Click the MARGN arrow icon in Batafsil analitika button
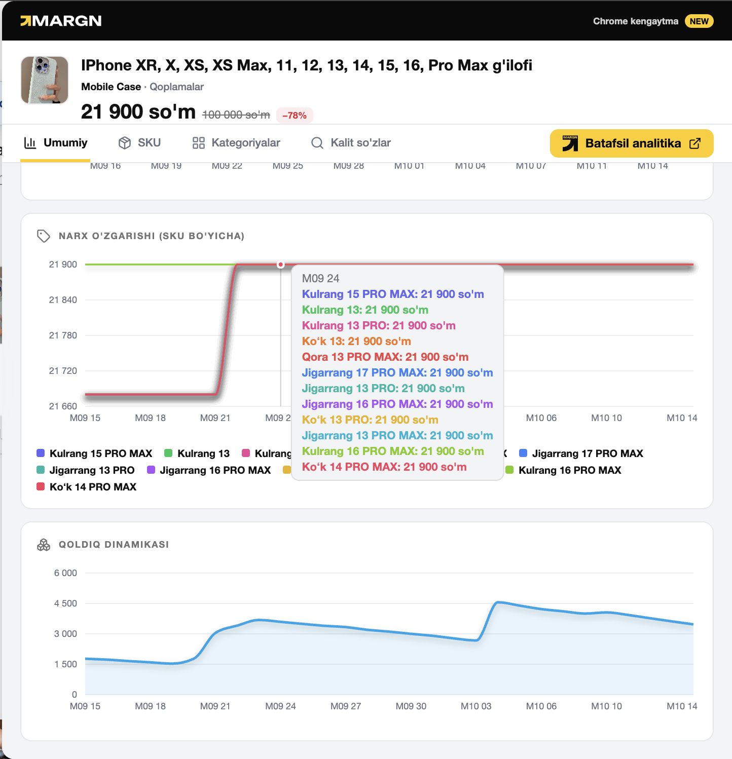This screenshot has width=732, height=759. tap(570, 143)
